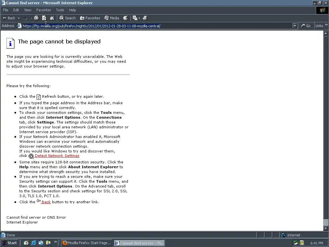Launch Internet Explorer from Quick Launch
Viewport: 329px width, 247px height.
click(x=33, y=243)
